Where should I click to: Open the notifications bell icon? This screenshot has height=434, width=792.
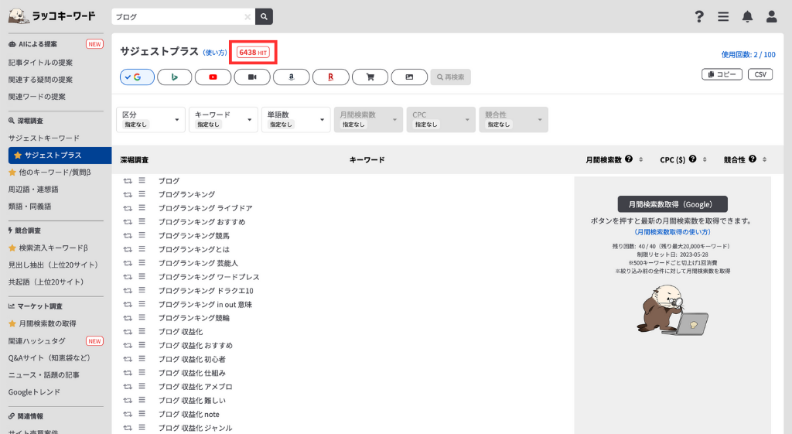748,17
